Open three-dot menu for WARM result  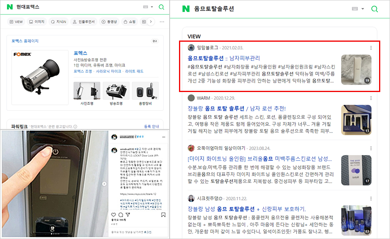(371, 98)
